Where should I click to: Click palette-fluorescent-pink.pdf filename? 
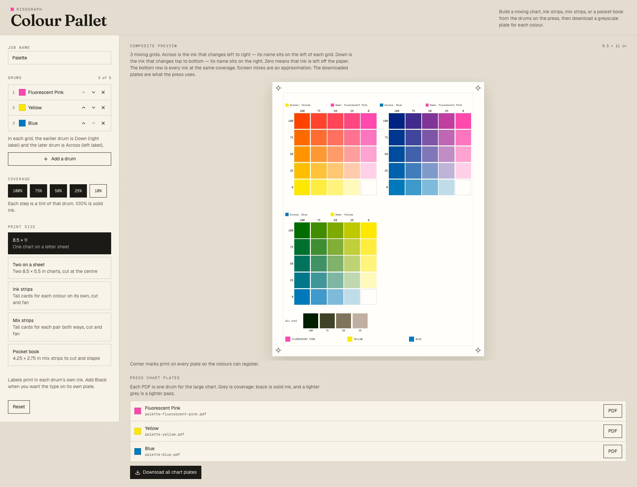coord(176,414)
